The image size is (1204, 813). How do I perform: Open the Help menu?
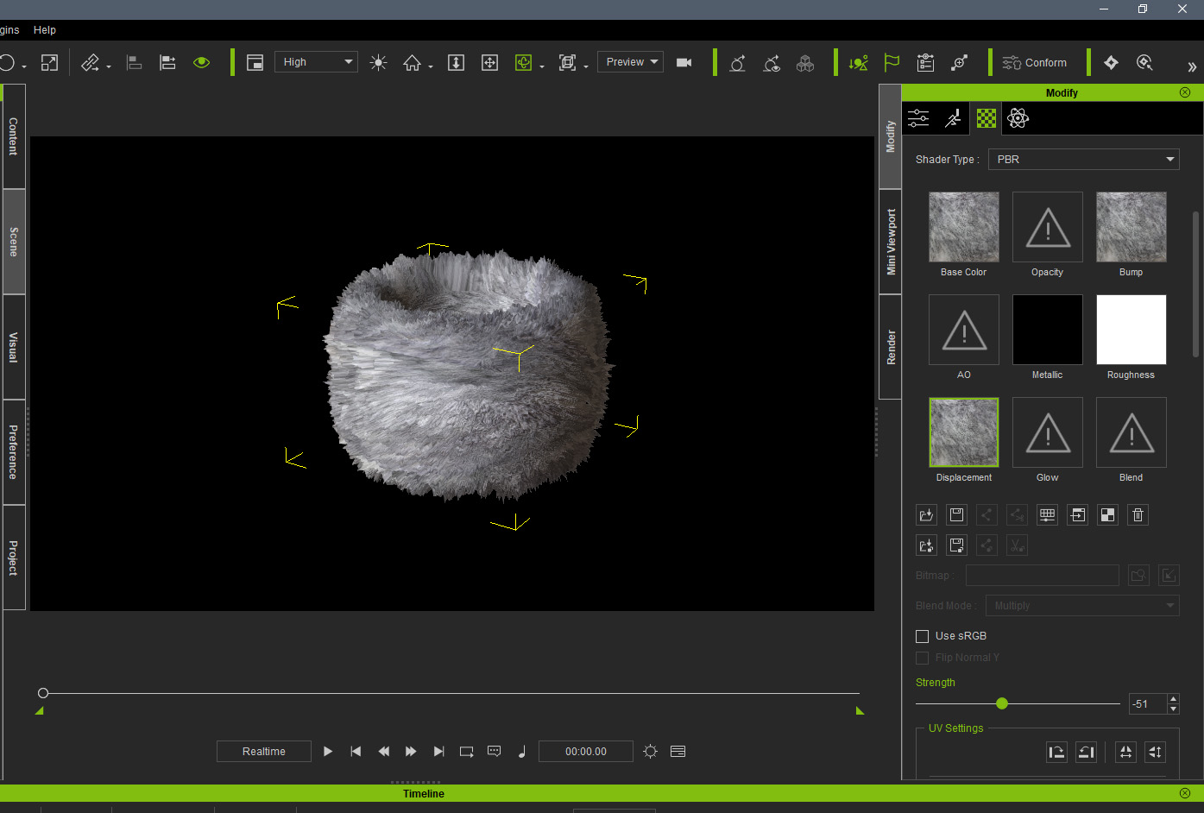tap(45, 29)
